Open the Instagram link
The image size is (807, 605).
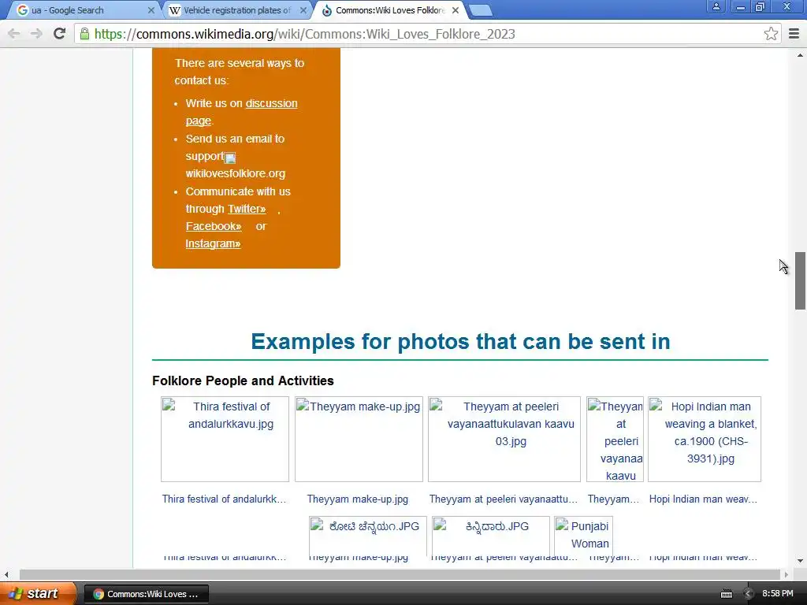[213, 244]
